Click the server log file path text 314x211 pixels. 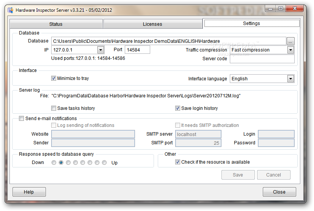coord(146,96)
